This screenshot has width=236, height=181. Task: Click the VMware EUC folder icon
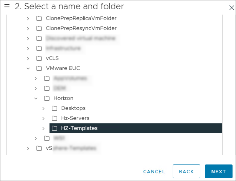tap(39, 68)
